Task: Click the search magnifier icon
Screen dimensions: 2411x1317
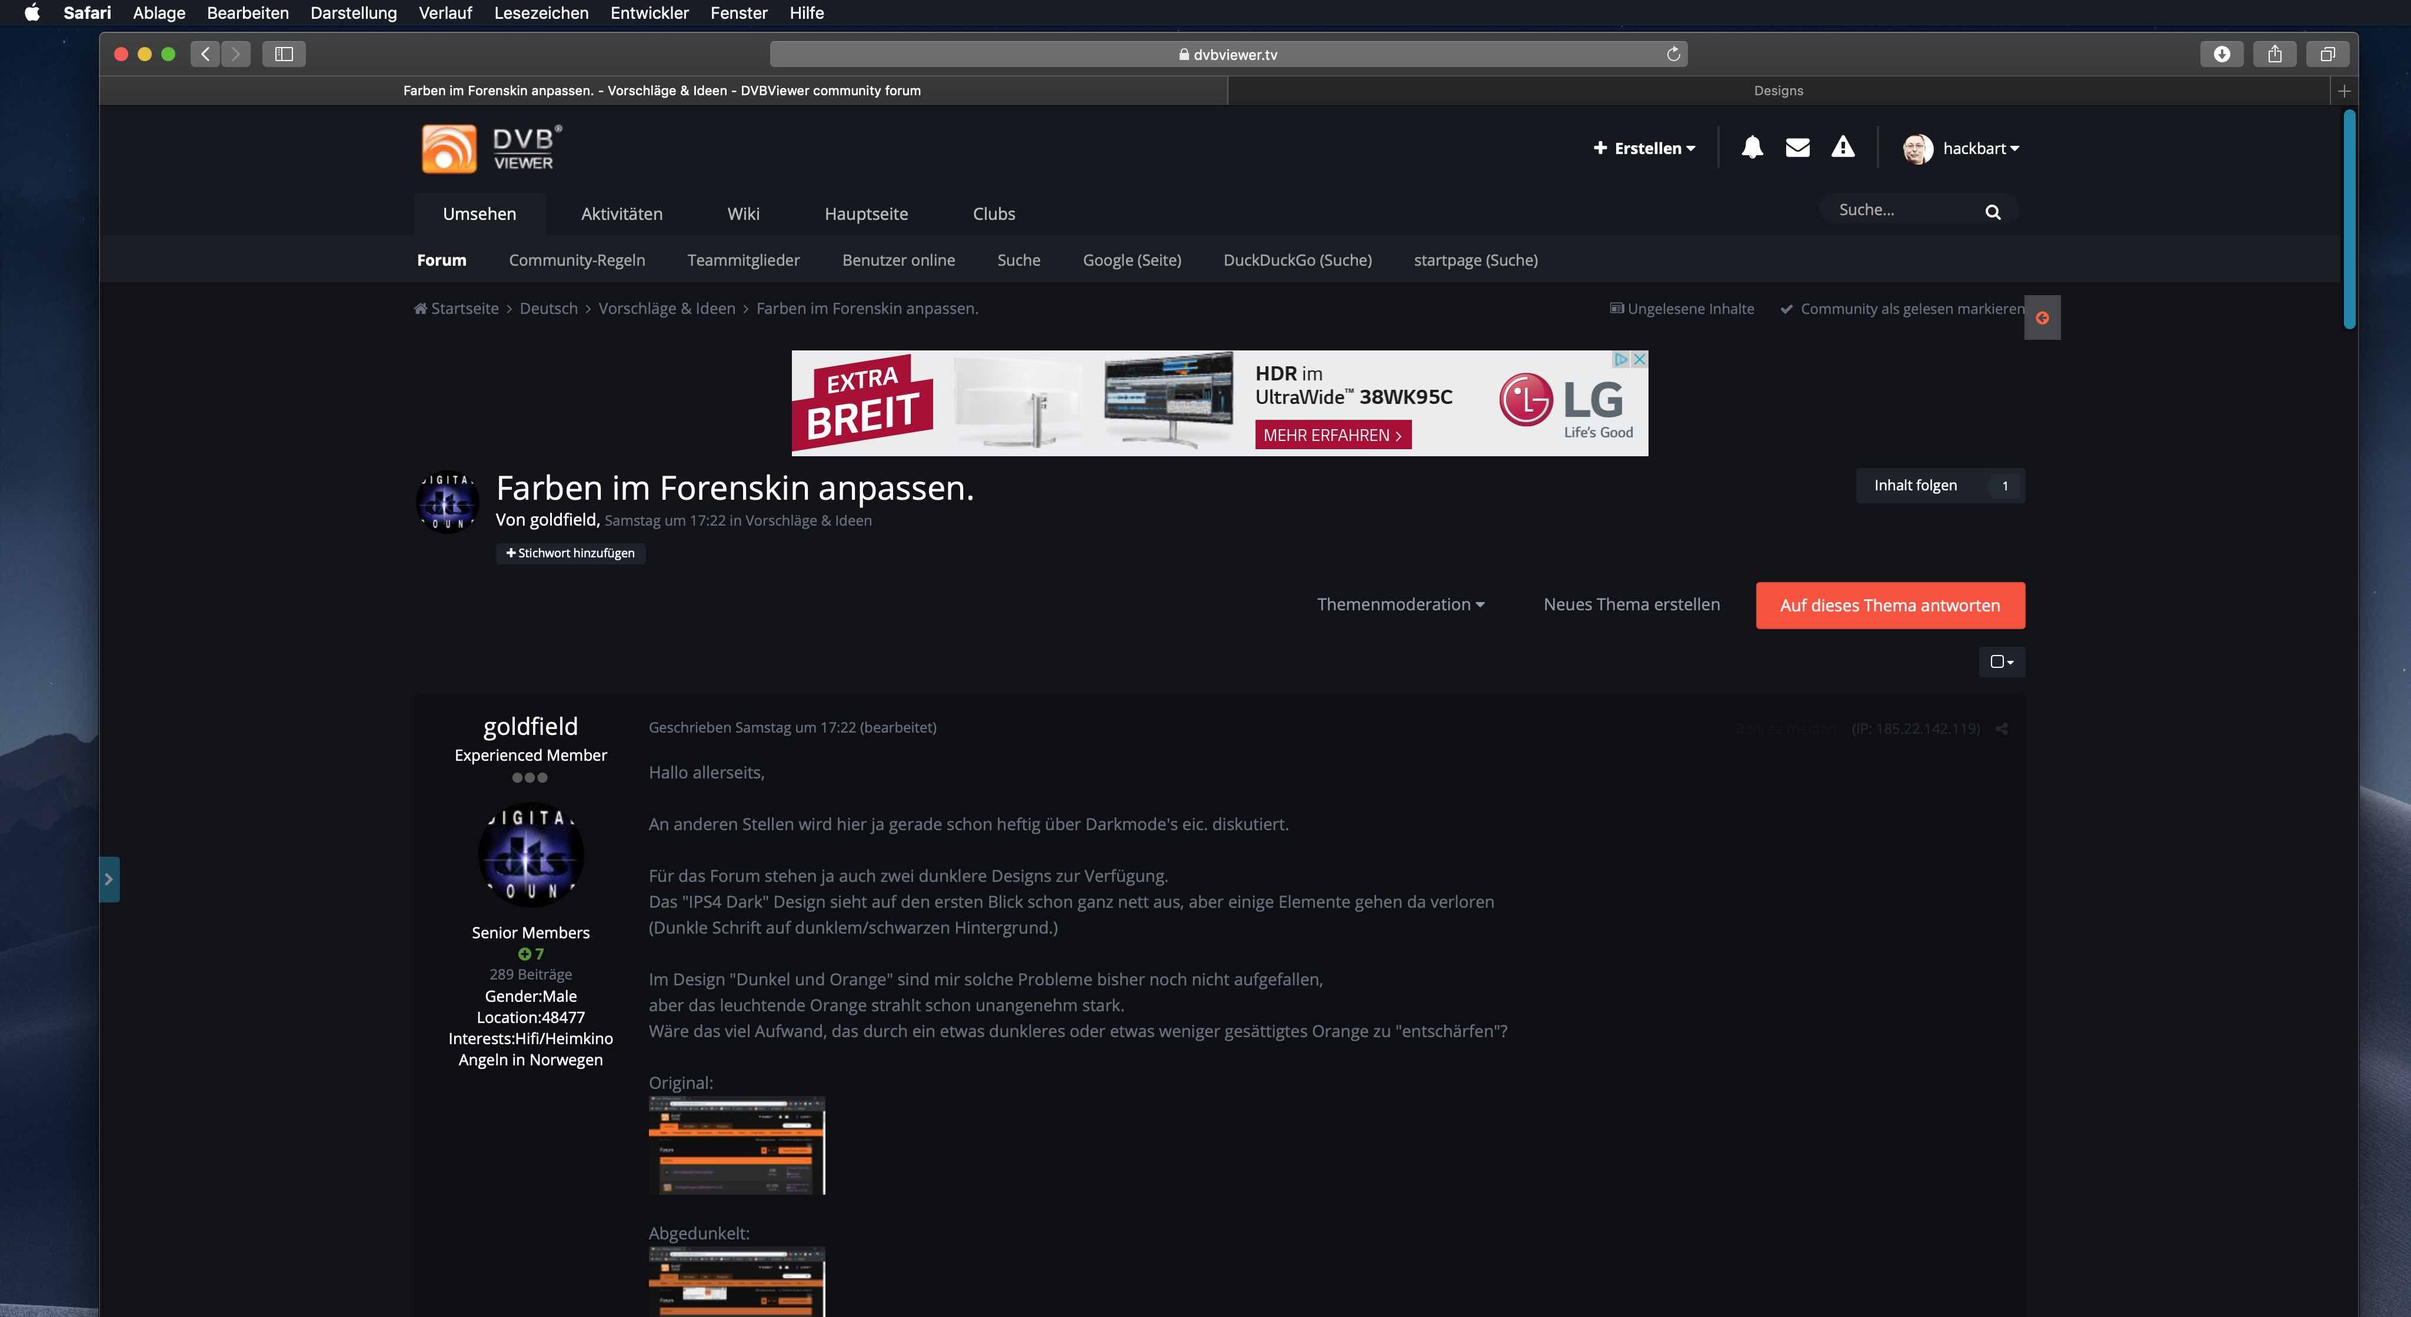Action: 1993,212
